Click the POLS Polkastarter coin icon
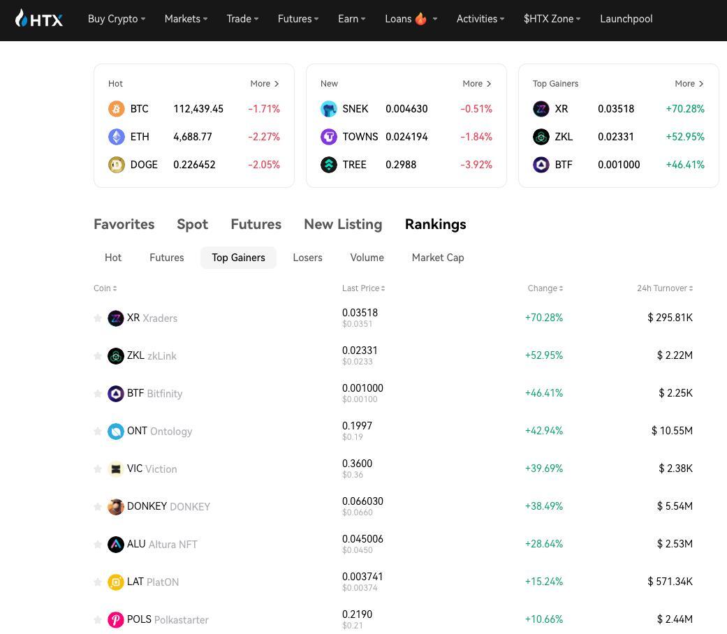This screenshot has width=727, height=634. [115, 619]
